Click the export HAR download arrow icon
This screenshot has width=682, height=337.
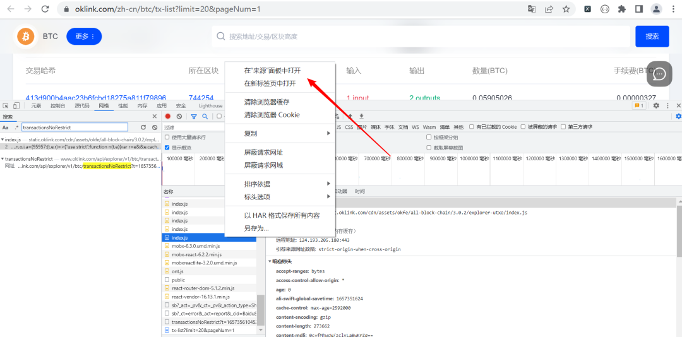click(x=361, y=116)
